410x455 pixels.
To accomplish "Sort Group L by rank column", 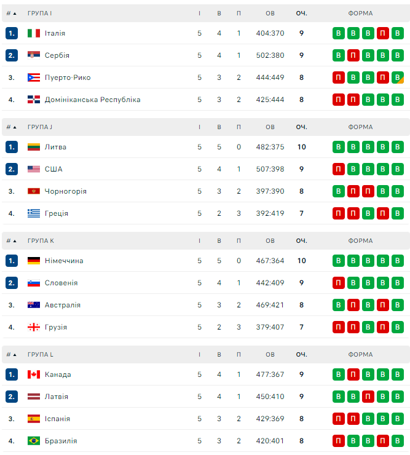I will tap(12, 355).
